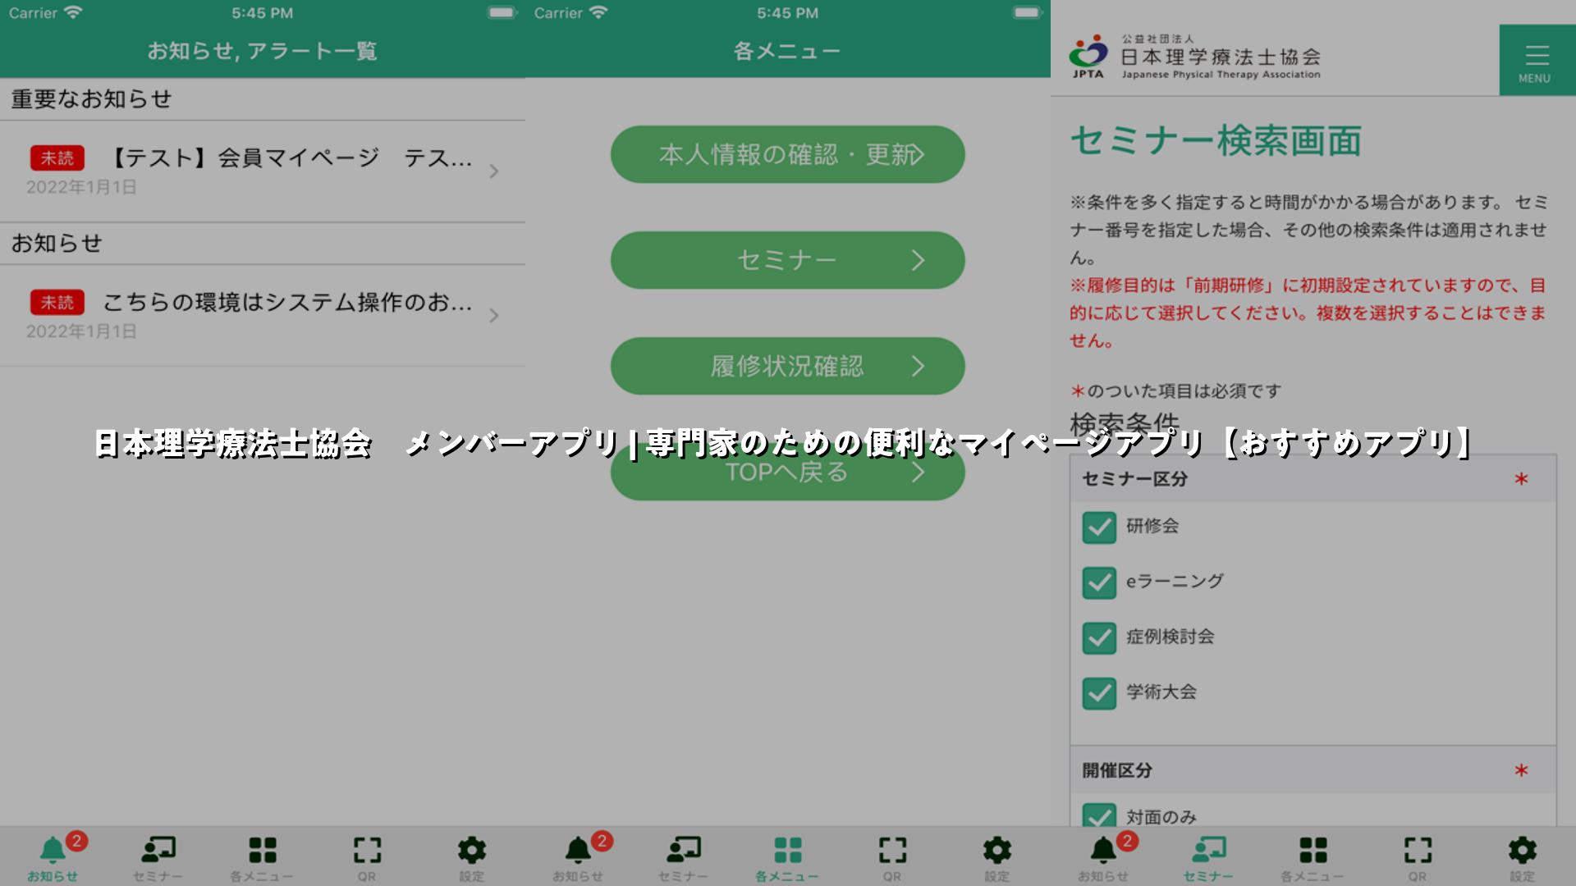Tap the お知らせ bell icon in middle screen

click(578, 850)
